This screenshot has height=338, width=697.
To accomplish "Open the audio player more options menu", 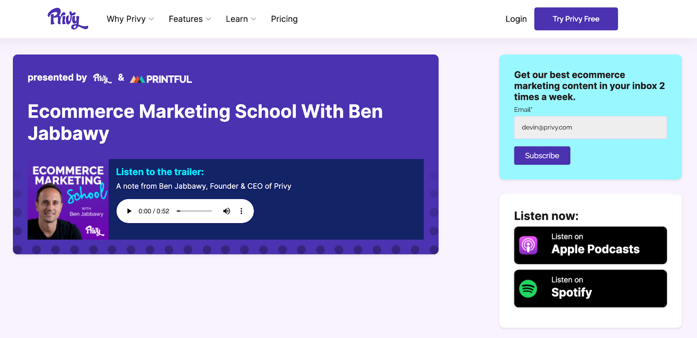I will (x=241, y=211).
